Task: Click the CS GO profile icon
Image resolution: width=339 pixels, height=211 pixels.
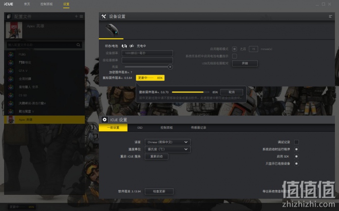Action: tap(11, 95)
